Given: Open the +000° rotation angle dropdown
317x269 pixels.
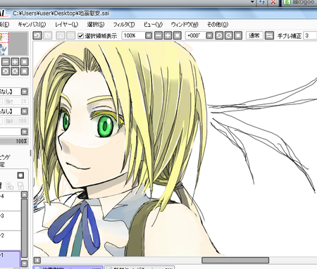Looking at the screenshot, I should coord(209,35).
